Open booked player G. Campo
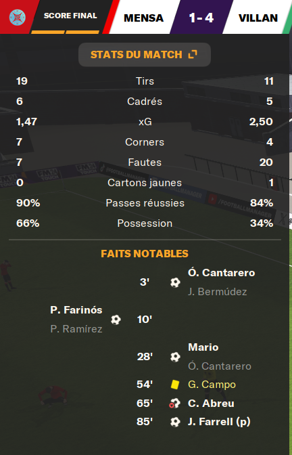Screen dimensions: 292x455 [x=212, y=385]
